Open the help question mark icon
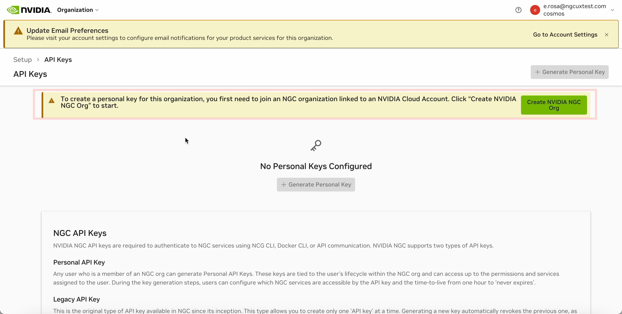This screenshot has width=622, height=314. pos(518,10)
